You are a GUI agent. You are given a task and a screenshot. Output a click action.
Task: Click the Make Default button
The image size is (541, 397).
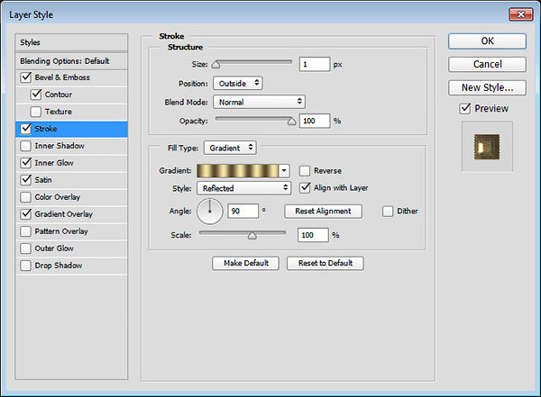[x=245, y=263]
